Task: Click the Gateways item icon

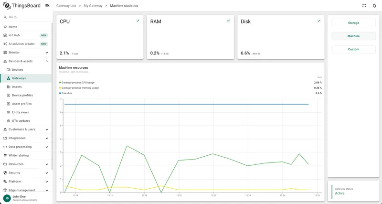Action: point(9,78)
